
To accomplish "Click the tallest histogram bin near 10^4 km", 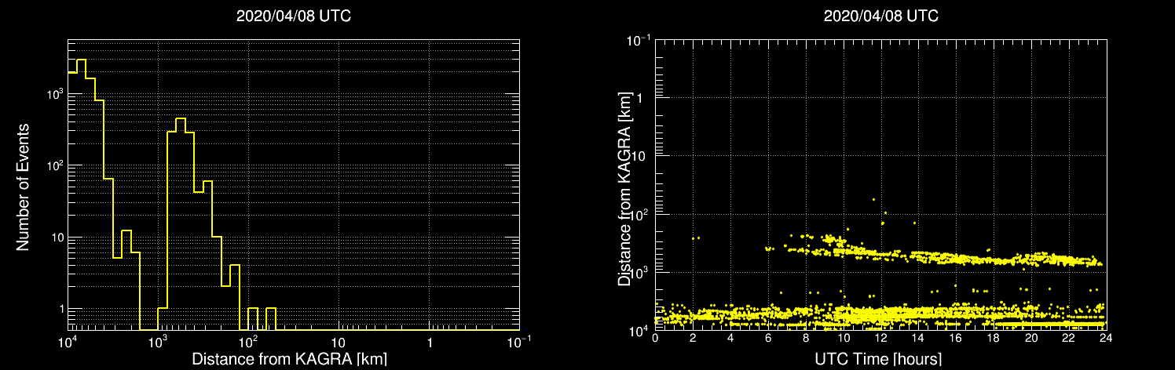I will (x=81, y=194).
